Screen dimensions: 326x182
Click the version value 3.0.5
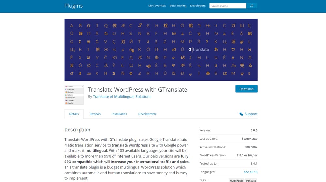[x=254, y=130]
